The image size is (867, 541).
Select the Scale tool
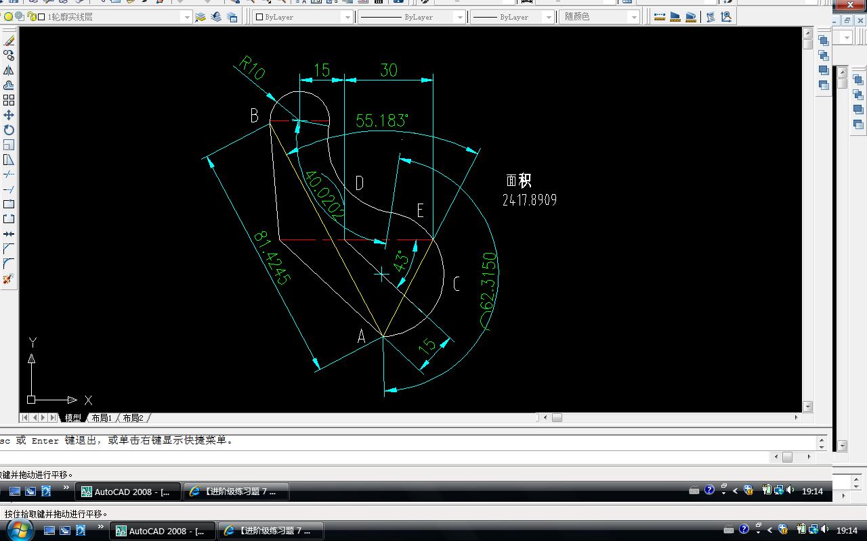(9, 145)
